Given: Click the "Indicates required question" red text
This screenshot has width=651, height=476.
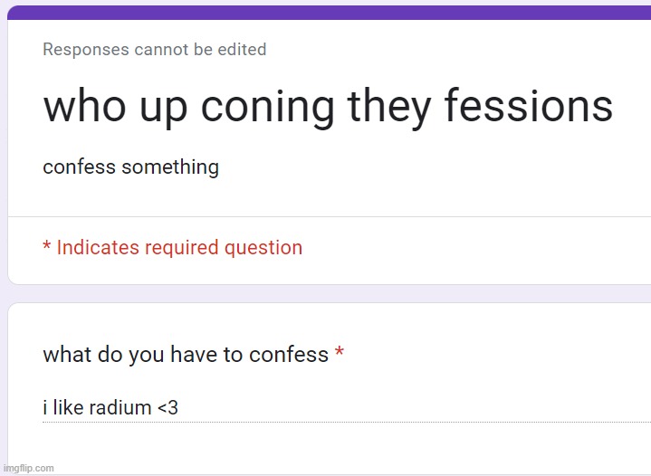Looking at the screenshot, I should point(179,248).
